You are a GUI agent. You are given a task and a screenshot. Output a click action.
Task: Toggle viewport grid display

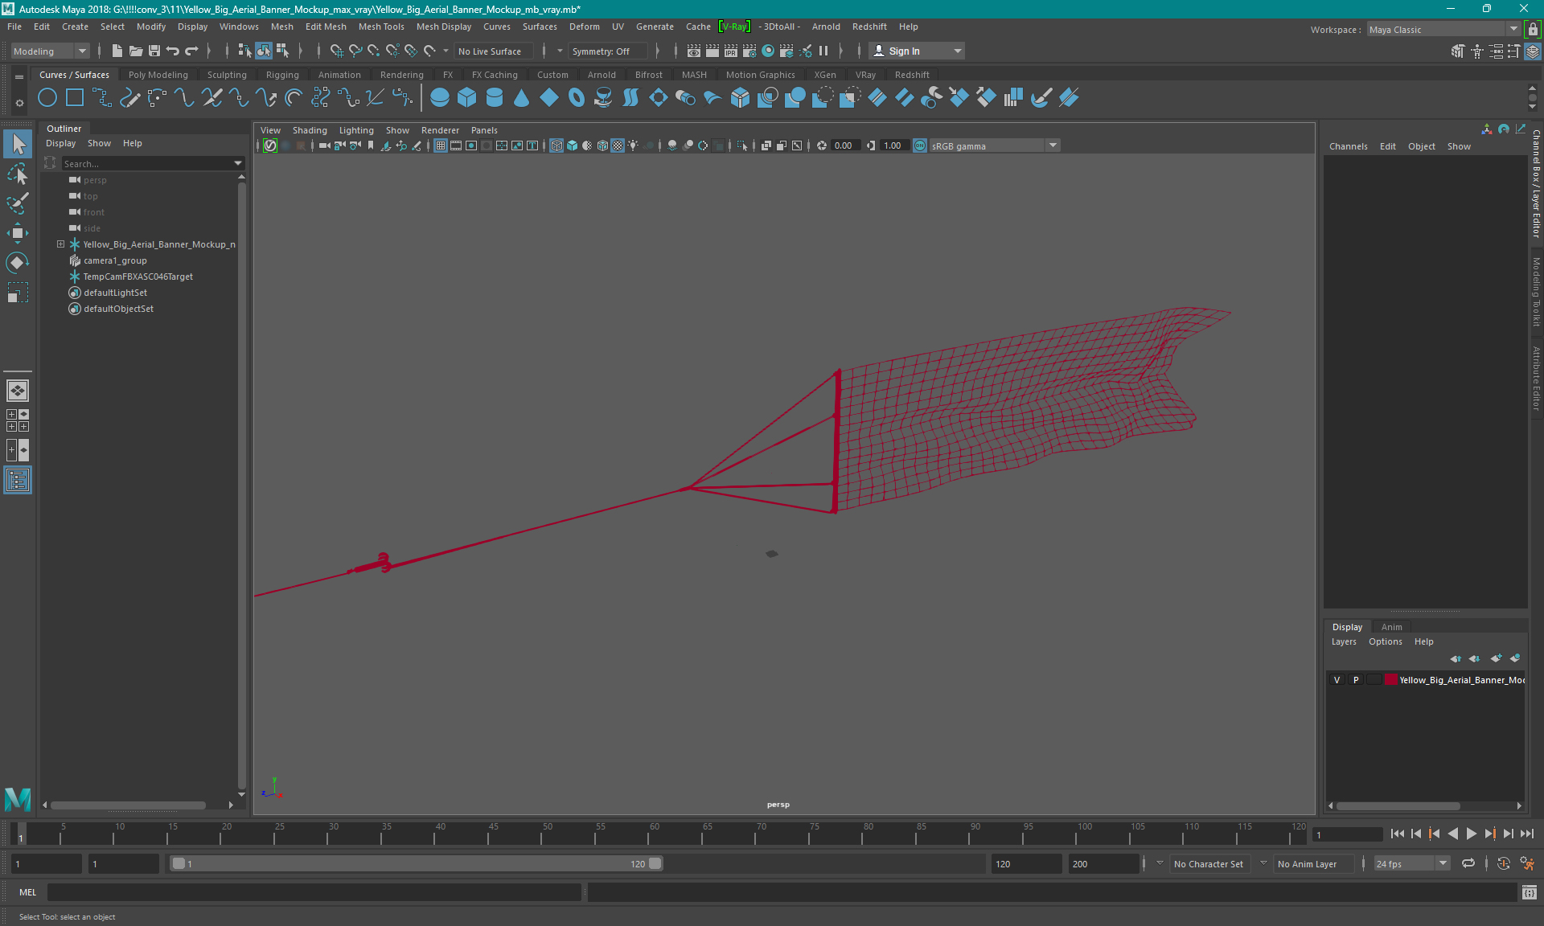[441, 145]
